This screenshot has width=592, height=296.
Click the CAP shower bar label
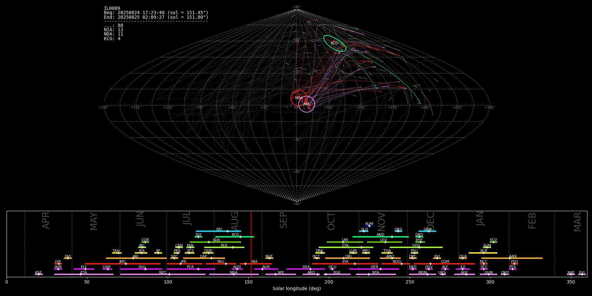203,257
